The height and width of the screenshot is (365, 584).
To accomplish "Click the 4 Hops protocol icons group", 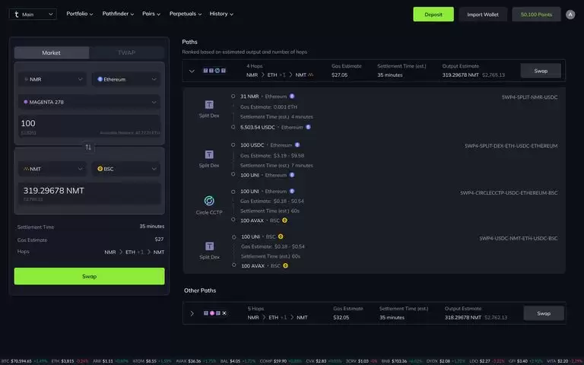I will [x=214, y=71].
